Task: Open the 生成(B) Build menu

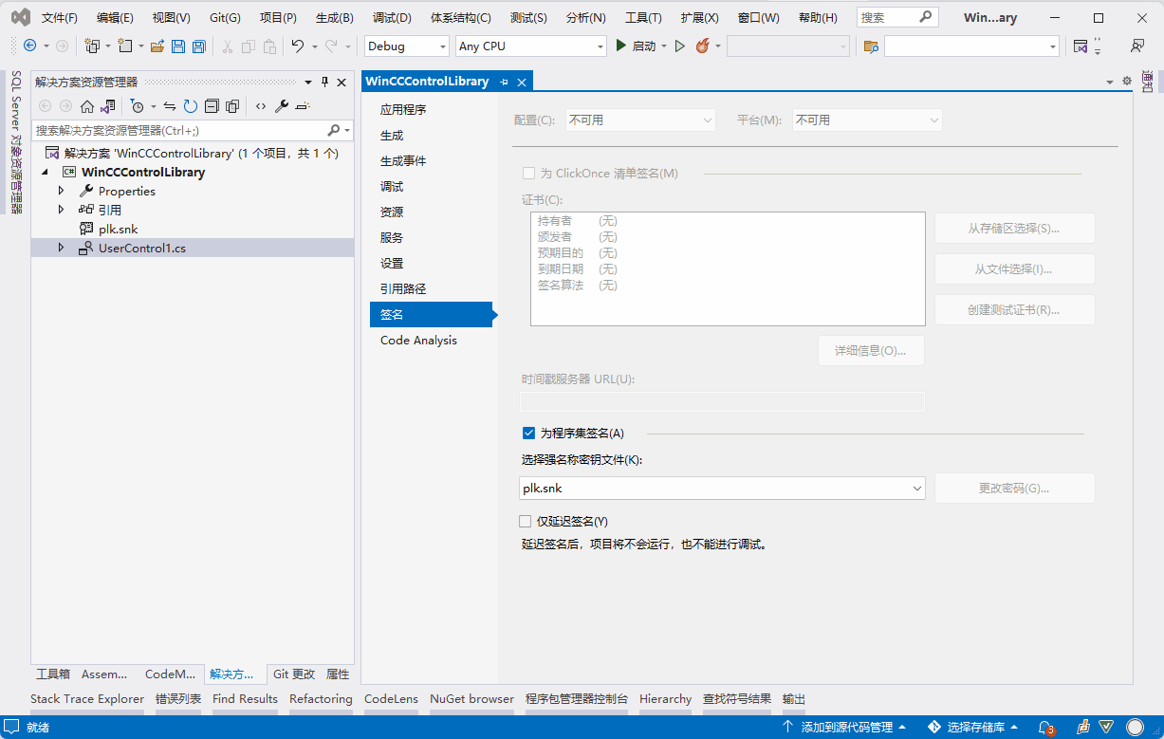Action: (334, 18)
